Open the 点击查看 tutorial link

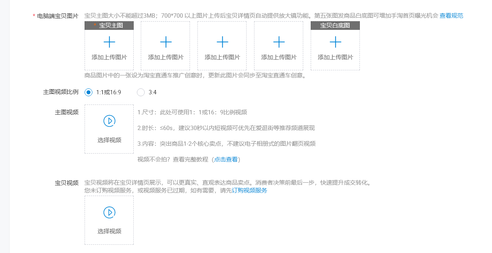226,159
